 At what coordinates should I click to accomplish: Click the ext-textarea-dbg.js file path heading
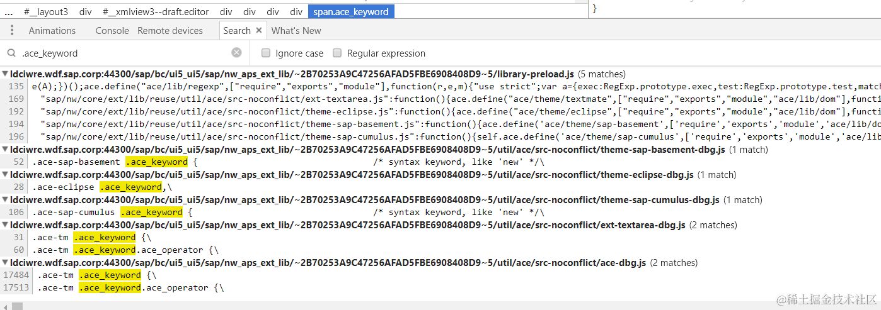(x=347, y=225)
